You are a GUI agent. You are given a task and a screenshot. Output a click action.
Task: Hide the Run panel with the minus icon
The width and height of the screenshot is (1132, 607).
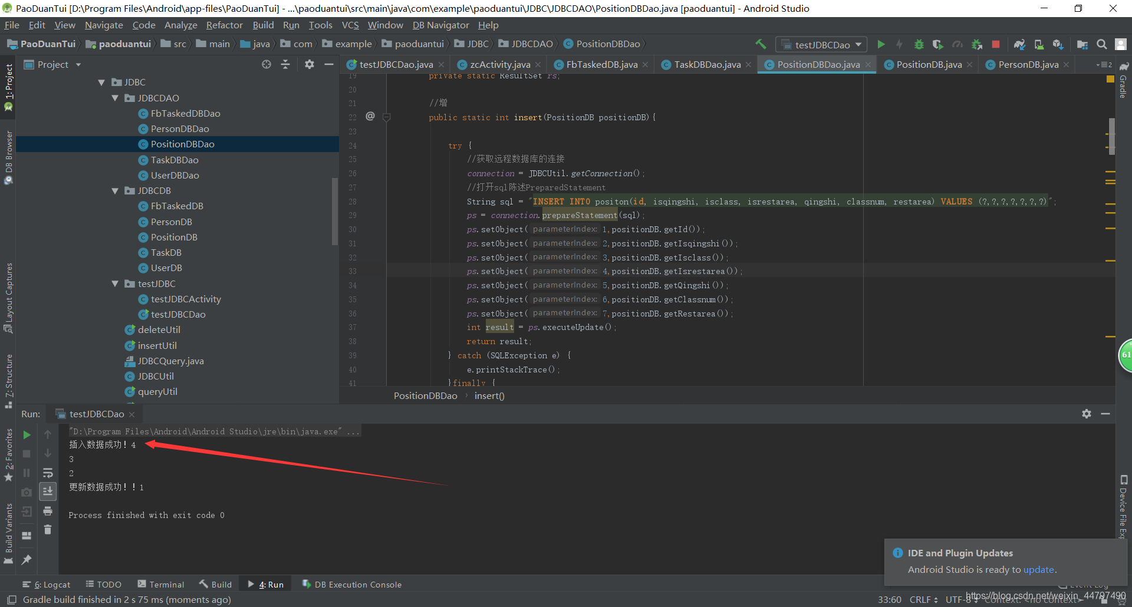(1105, 414)
